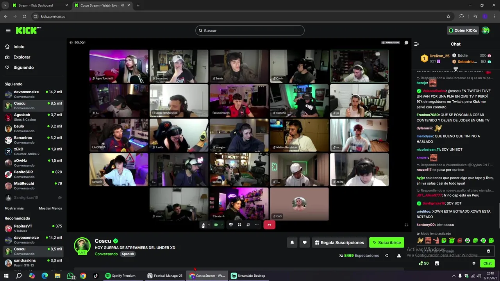Collapse the chat panel arrow icon
Image resolution: width=500 pixels, height=281 pixels.
coord(416,44)
